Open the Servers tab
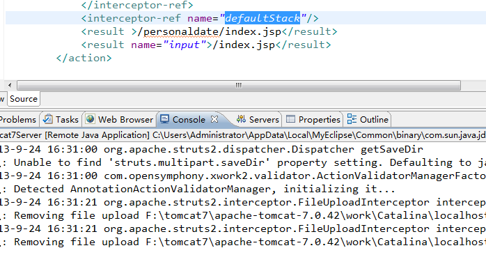 click(258, 120)
